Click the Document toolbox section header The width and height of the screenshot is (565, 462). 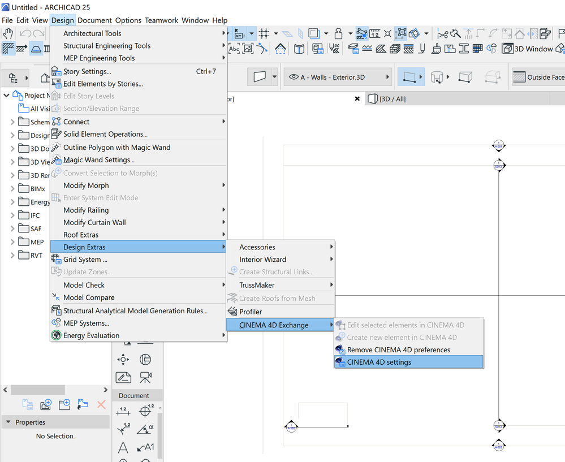(x=137, y=395)
